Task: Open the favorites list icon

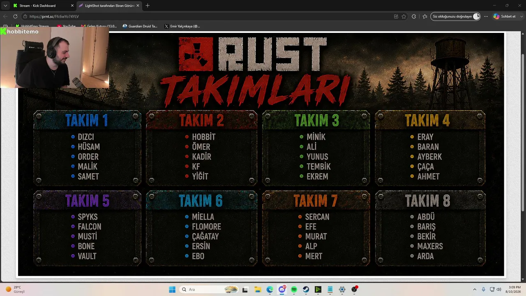Action: (x=424, y=16)
